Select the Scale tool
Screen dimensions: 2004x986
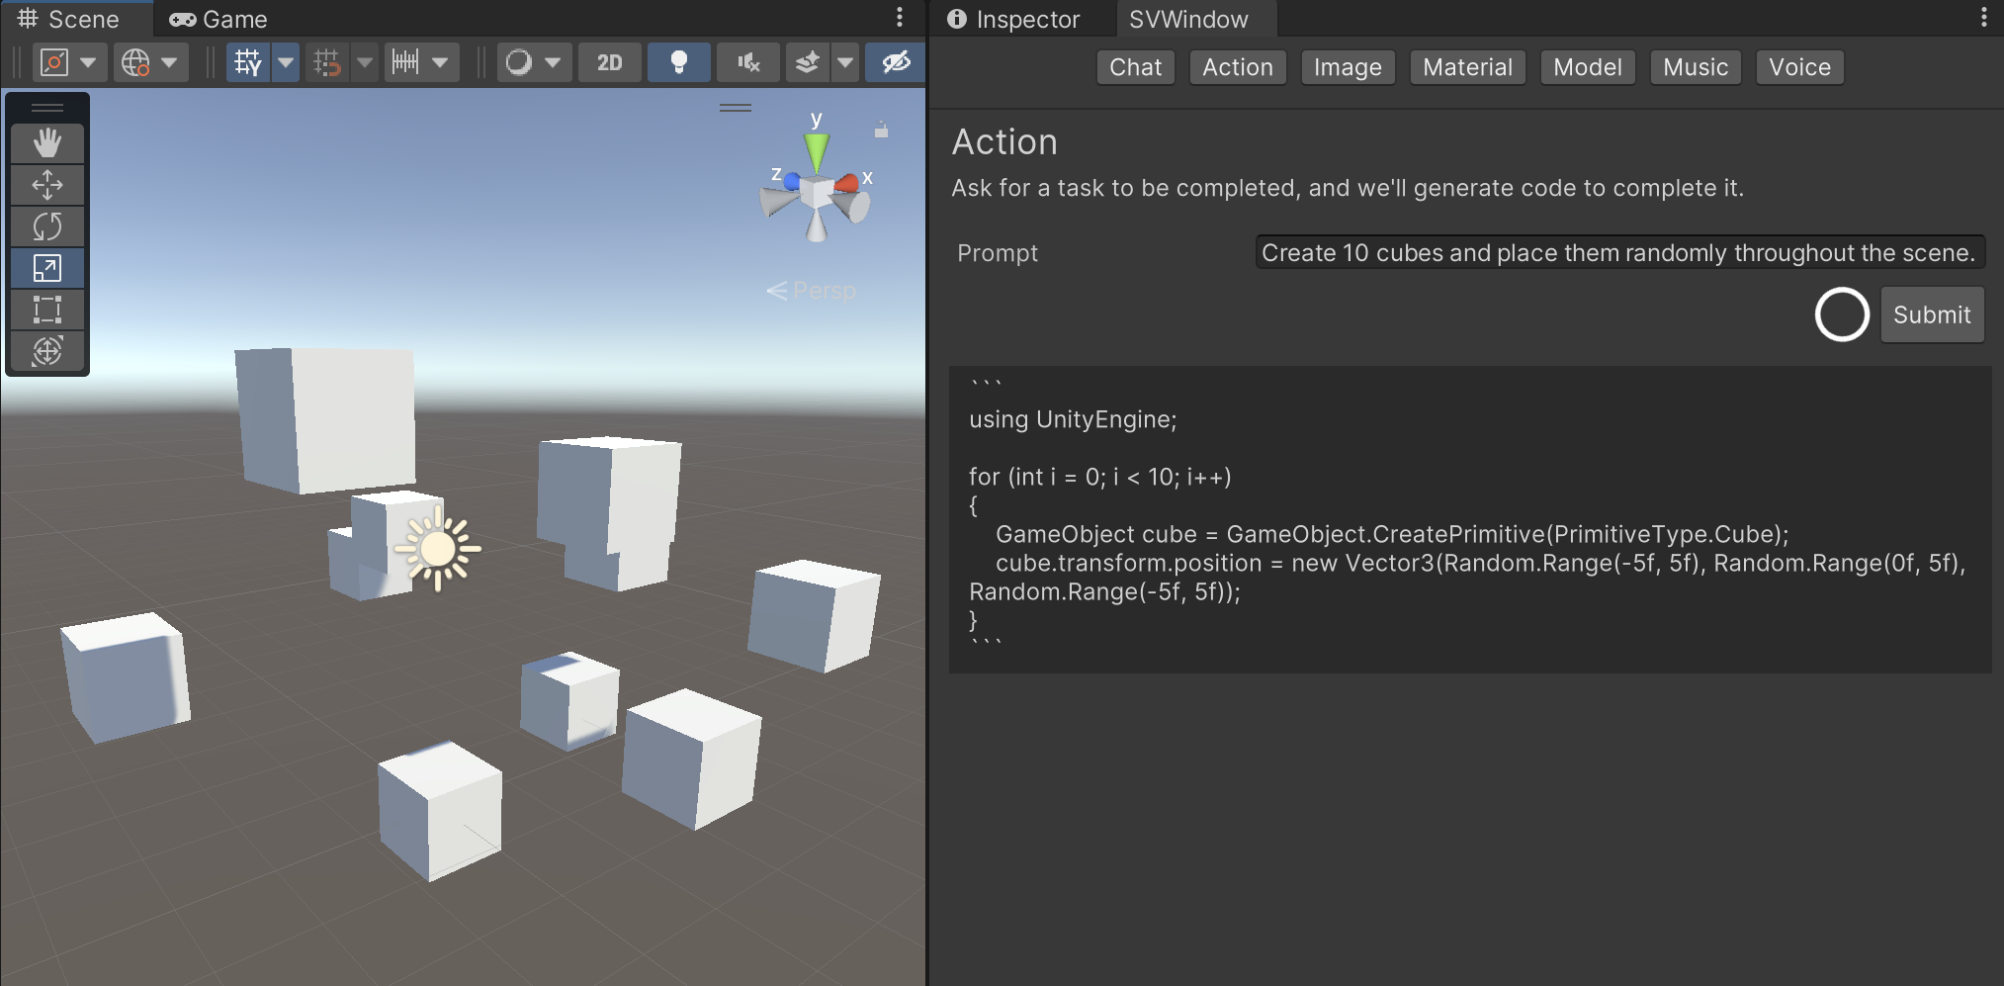(x=46, y=268)
